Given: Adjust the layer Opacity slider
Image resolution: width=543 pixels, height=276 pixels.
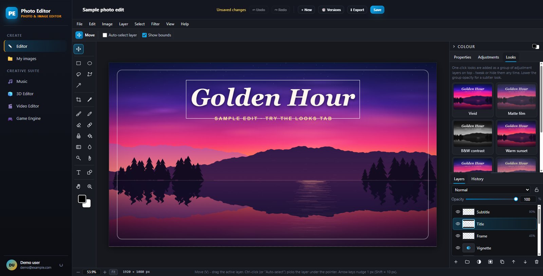Looking at the screenshot, I should 491,199.
